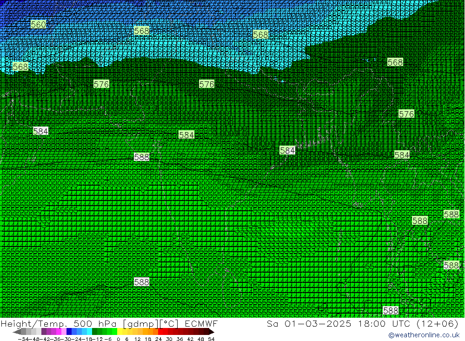Pick the dark green legend swatch at -12
The height and width of the screenshot is (341, 465).
tap(94, 332)
